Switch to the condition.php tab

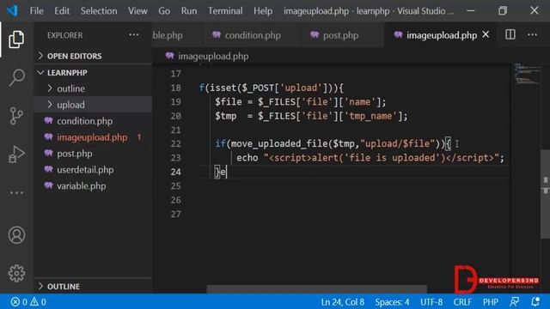(x=252, y=35)
